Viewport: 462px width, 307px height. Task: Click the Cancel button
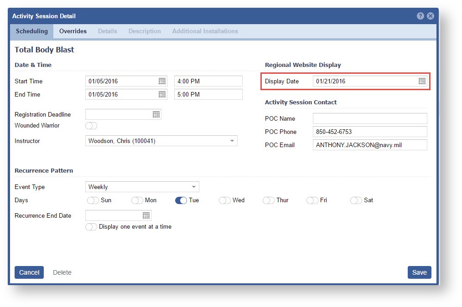[29, 272]
